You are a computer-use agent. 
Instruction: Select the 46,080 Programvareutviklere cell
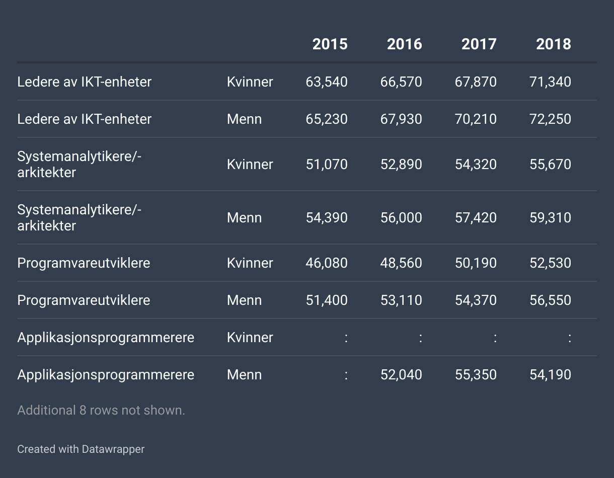327,263
